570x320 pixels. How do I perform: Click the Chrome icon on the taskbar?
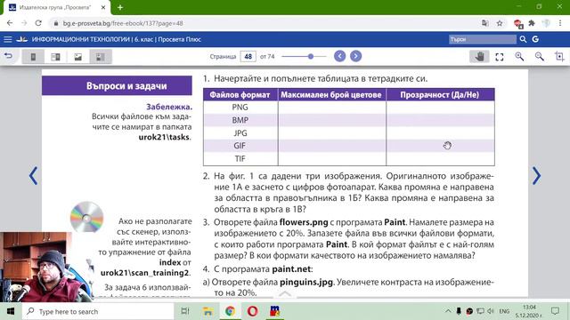230,311
